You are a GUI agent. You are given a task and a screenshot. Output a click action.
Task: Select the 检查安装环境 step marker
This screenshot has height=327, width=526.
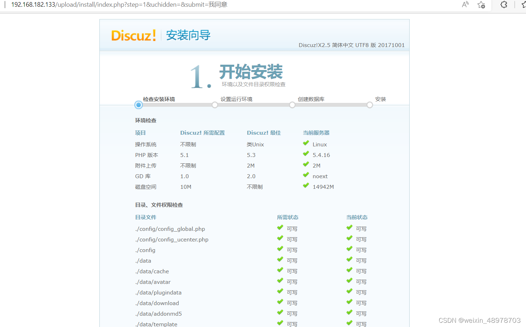pyautogui.click(x=139, y=105)
